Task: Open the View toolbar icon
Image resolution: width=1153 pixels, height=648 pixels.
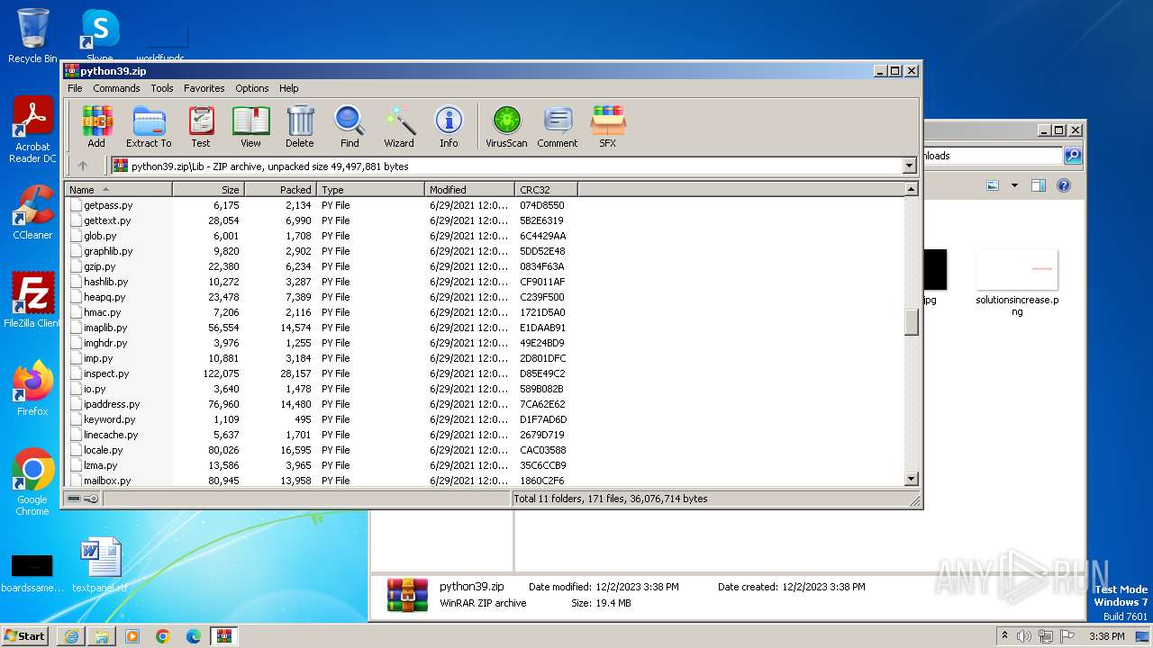Action: pyautogui.click(x=250, y=127)
